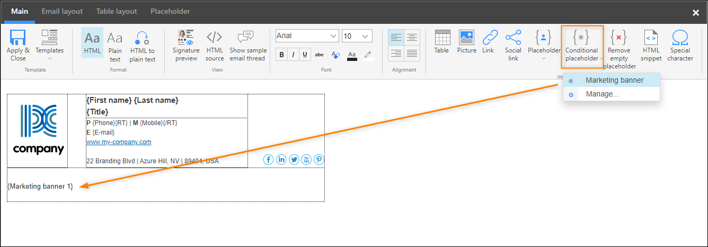Toggle Underline formatting
The height and width of the screenshot is (247, 708).
[x=305, y=55]
